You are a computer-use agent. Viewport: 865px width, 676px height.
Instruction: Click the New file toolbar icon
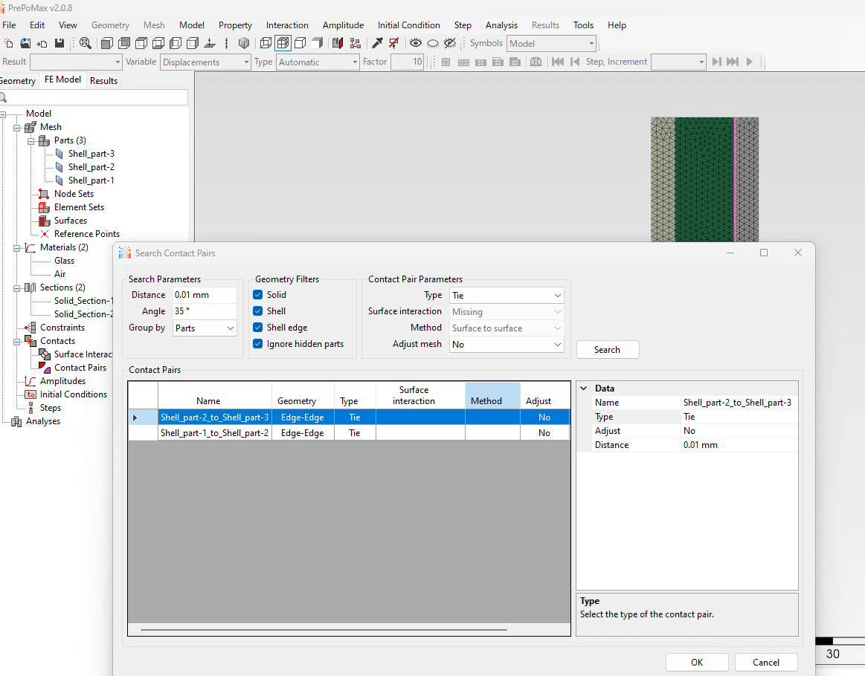point(9,43)
